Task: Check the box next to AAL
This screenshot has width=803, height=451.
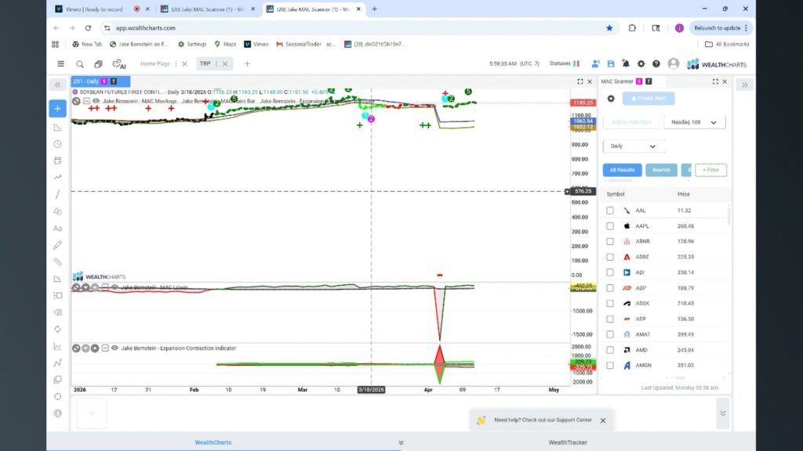Action: click(x=610, y=210)
